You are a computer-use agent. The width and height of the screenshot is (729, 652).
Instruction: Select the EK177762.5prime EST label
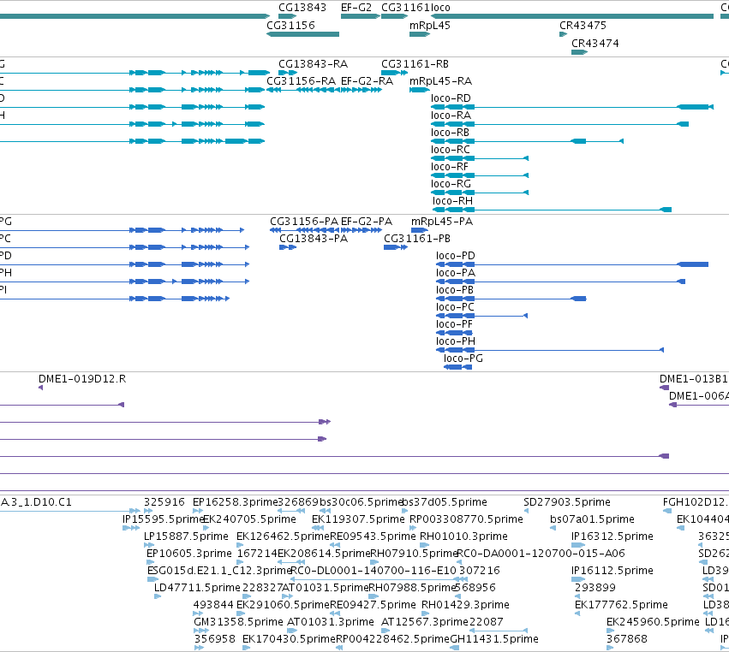click(x=621, y=605)
